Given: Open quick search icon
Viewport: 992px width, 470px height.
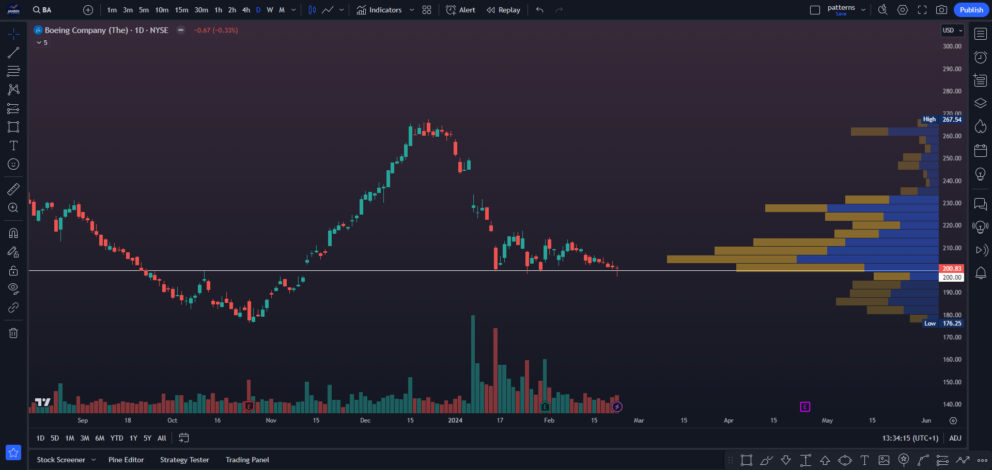Looking at the screenshot, I should 882,10.
